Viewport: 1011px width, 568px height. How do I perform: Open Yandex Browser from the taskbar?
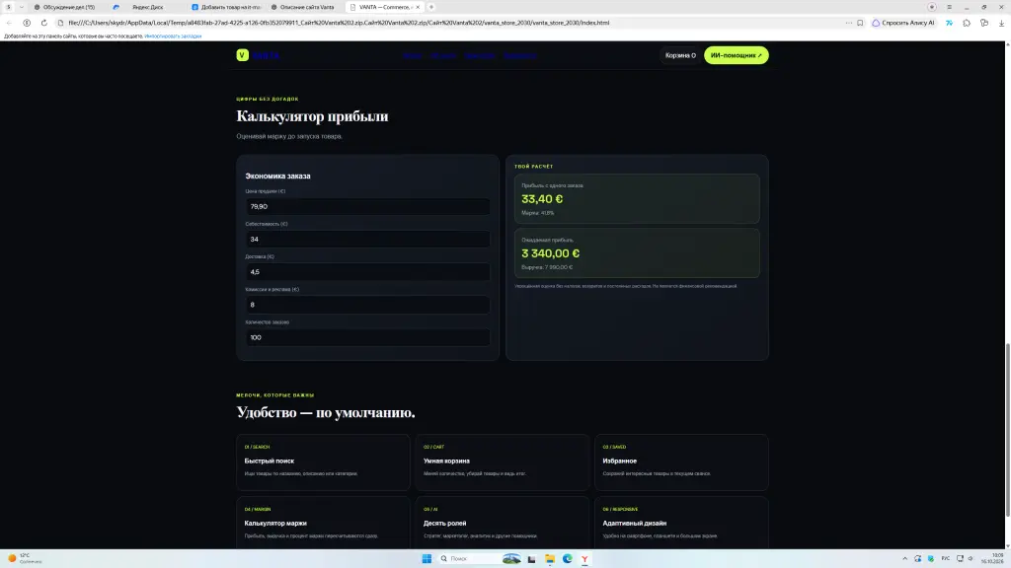click(x=584, y=558)
